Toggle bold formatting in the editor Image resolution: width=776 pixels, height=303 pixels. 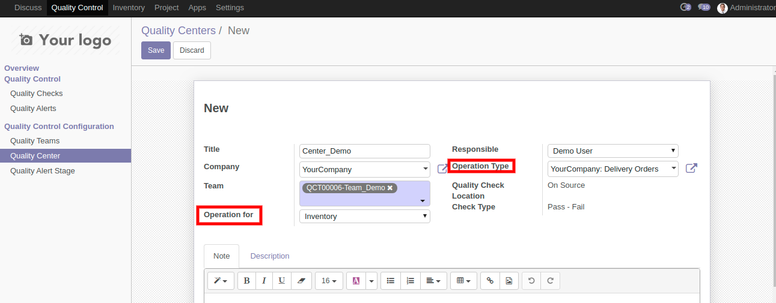click(x=246, y=281)
